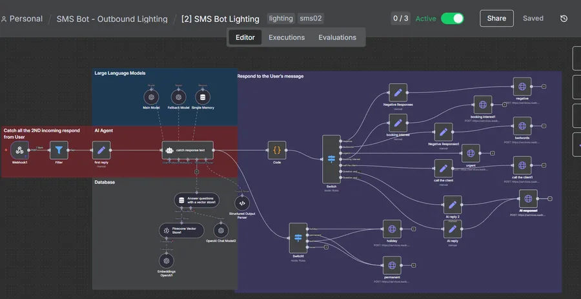Switch to the Executions tab
Viewport: 581px width, 299px height.
[287, 37]
